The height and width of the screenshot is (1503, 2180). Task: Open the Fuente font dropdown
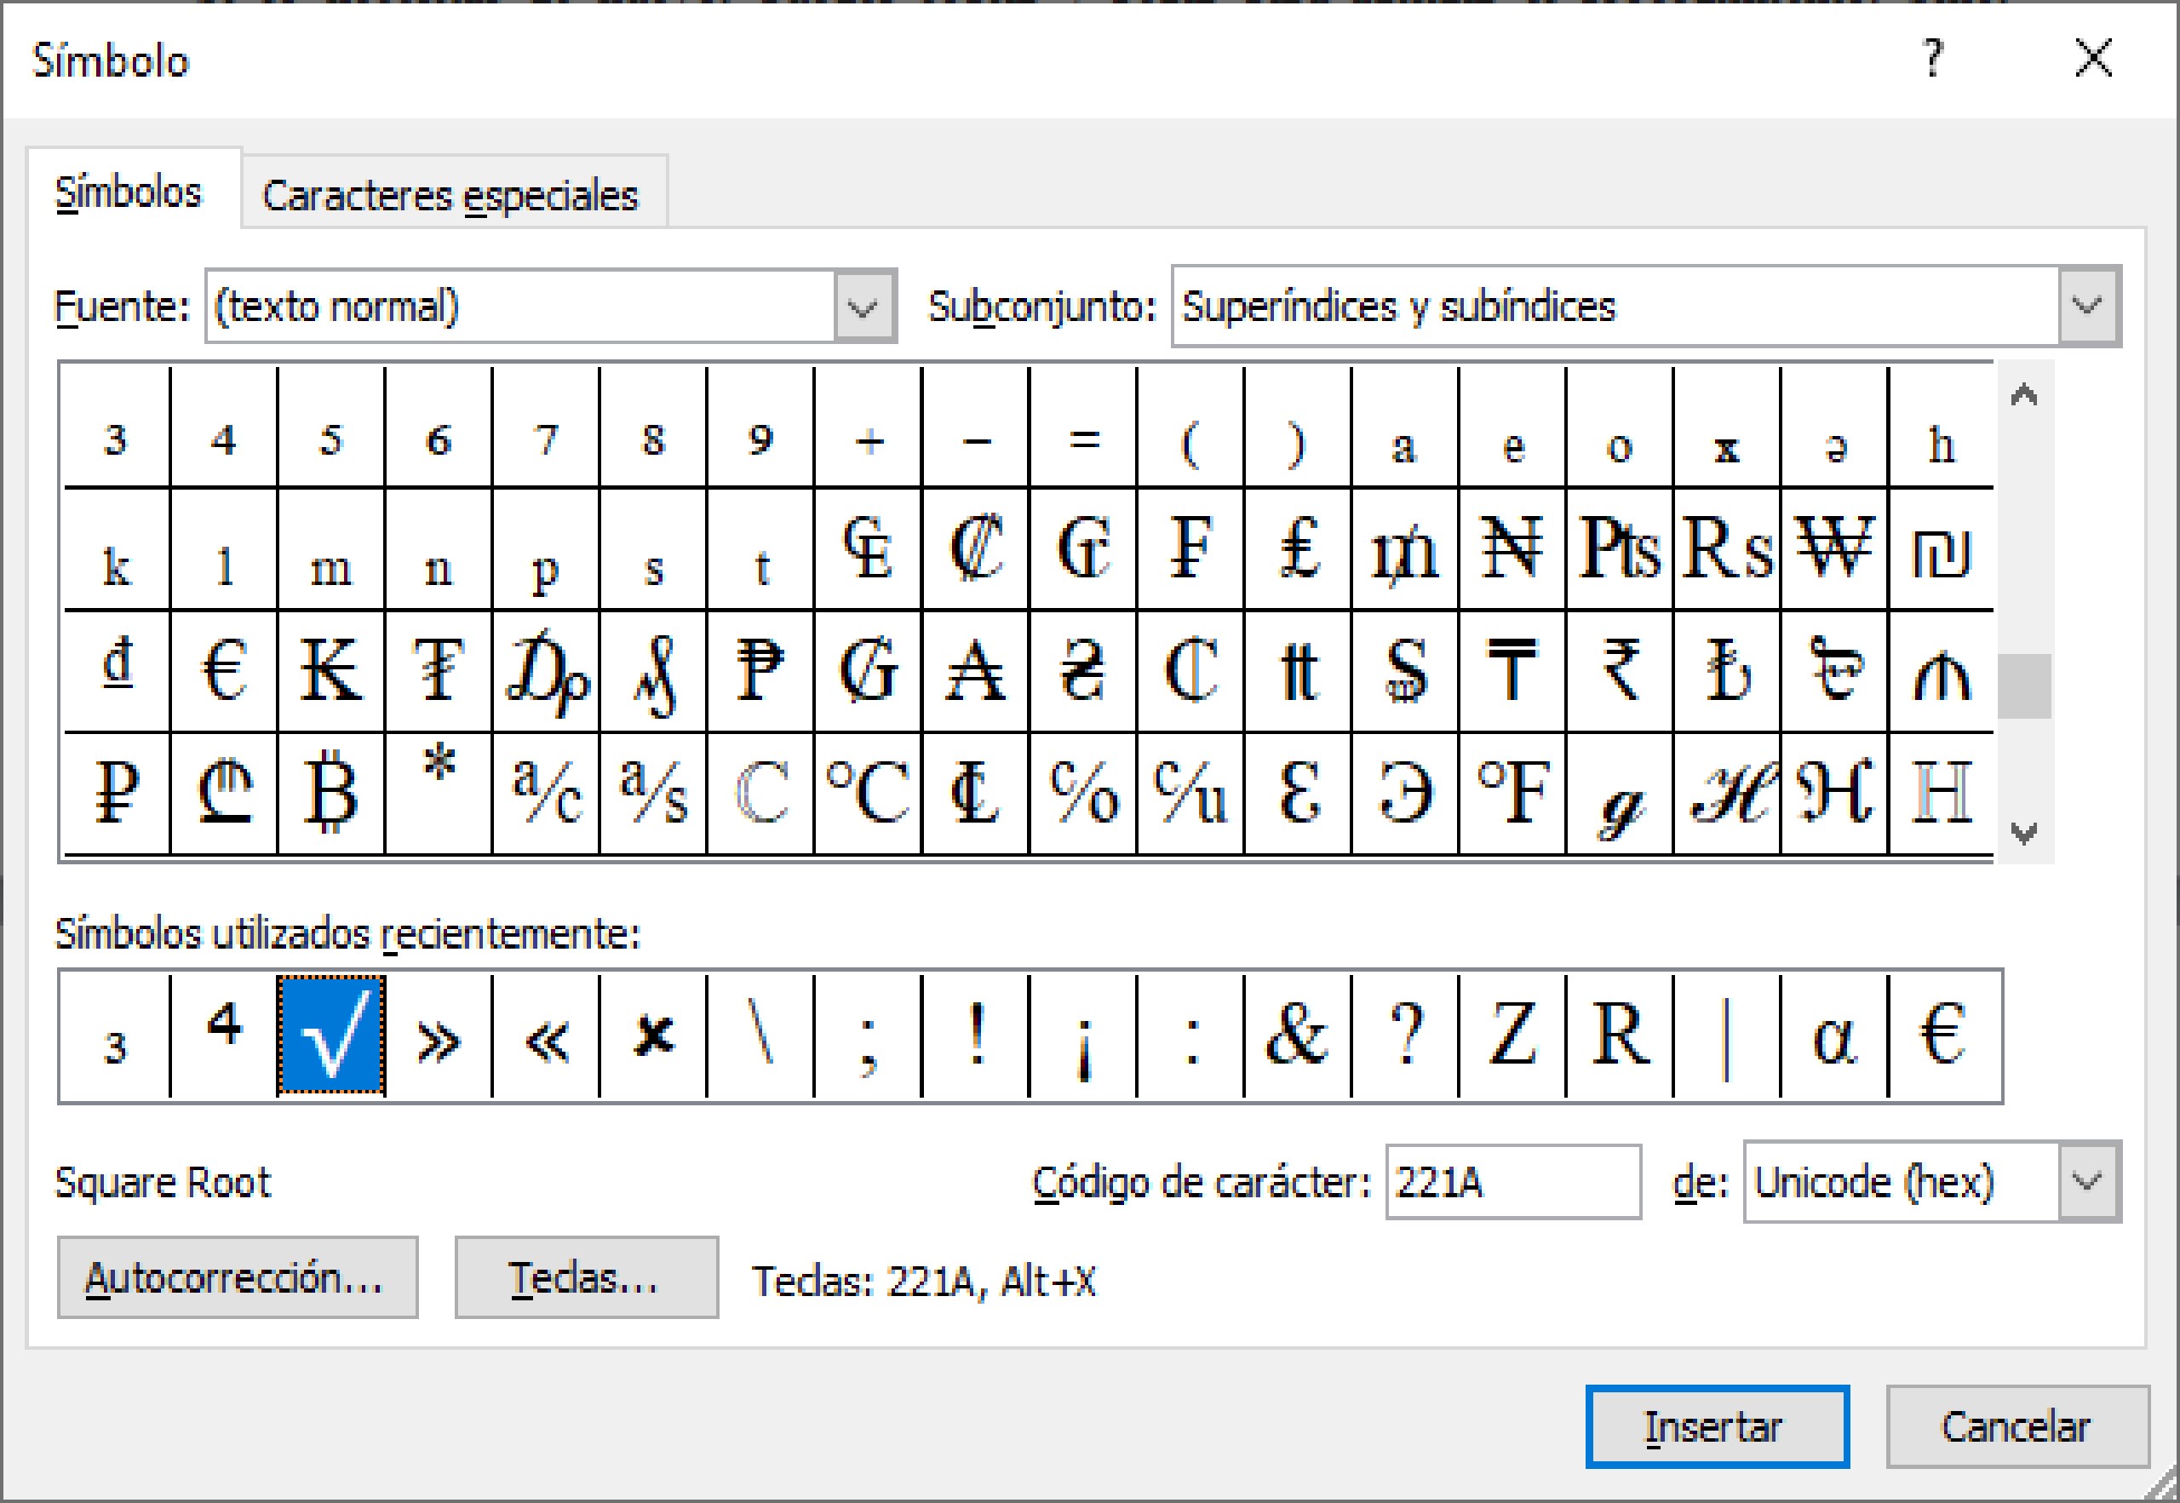(x=863, y=306)
